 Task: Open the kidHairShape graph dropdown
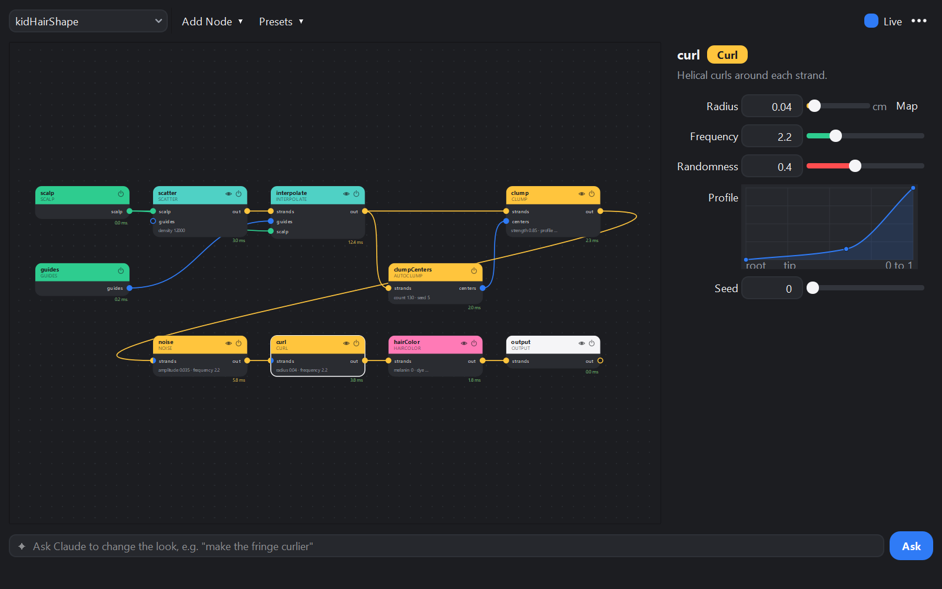[88, 21]
